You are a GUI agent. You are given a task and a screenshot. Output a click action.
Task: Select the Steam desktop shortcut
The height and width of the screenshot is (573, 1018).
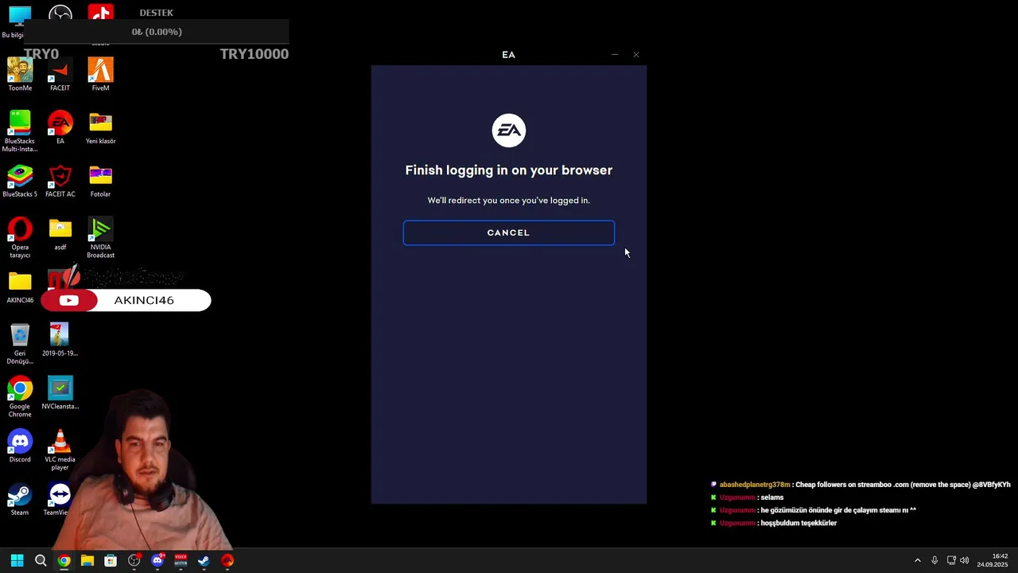pyautogui.click(x=20, y=500)
